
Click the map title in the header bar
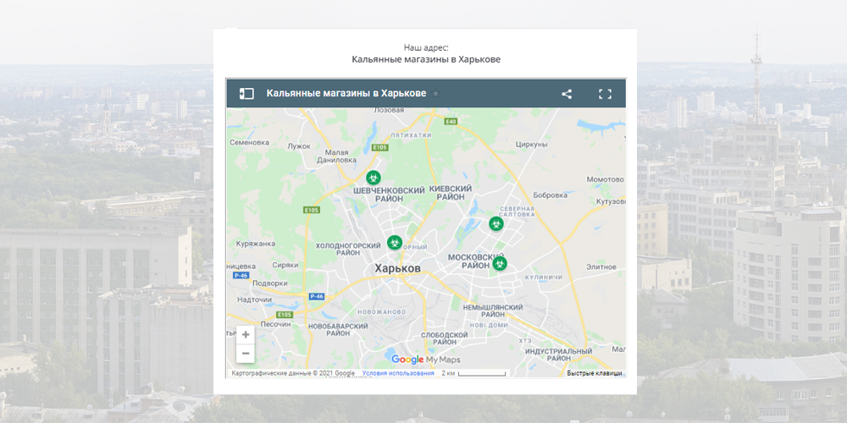click(x=346, y=93)
